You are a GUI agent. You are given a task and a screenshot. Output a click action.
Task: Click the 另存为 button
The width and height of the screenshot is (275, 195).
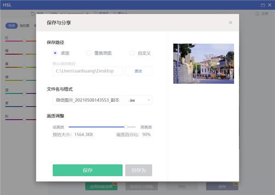pyautogui.click(x=138, y=170)
